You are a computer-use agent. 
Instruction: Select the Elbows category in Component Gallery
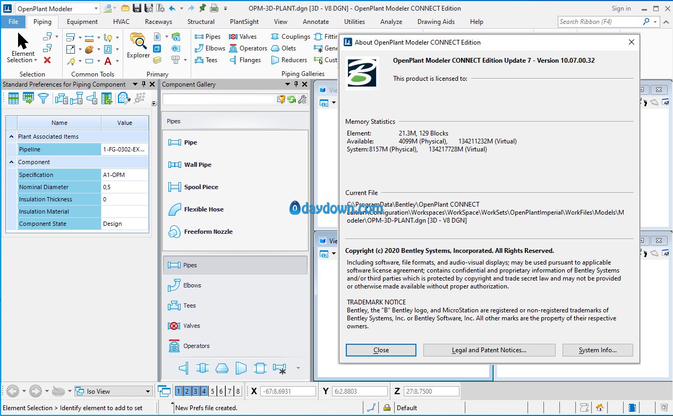235,285
